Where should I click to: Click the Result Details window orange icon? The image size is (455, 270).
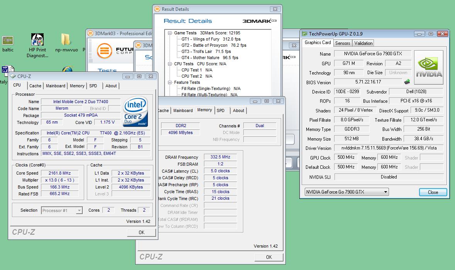(157, 9)
